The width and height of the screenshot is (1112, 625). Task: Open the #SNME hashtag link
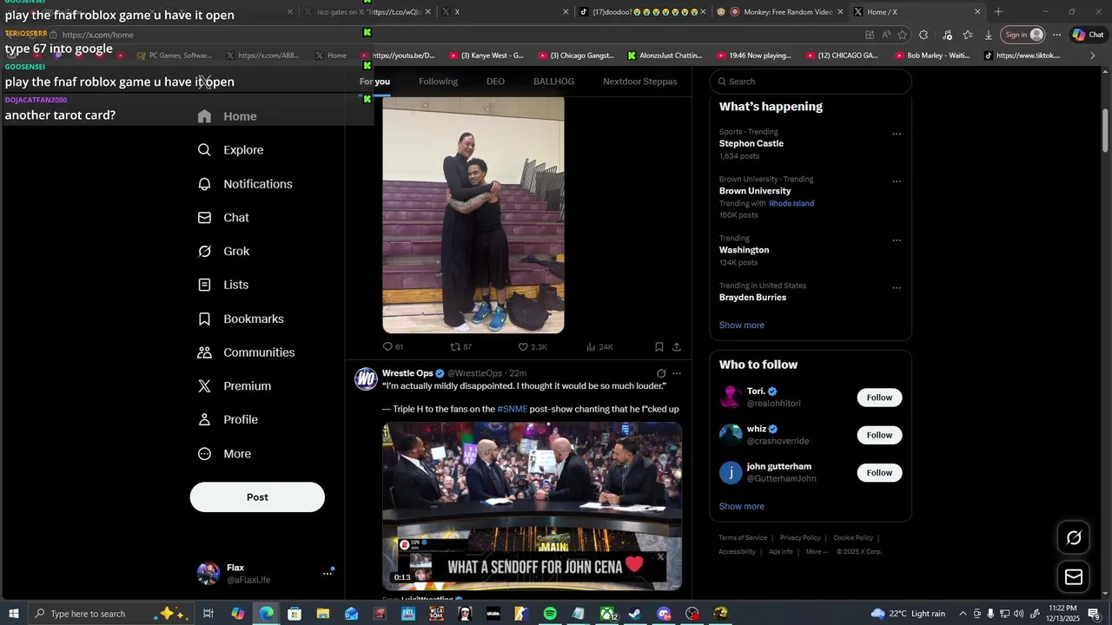(512, 409)
